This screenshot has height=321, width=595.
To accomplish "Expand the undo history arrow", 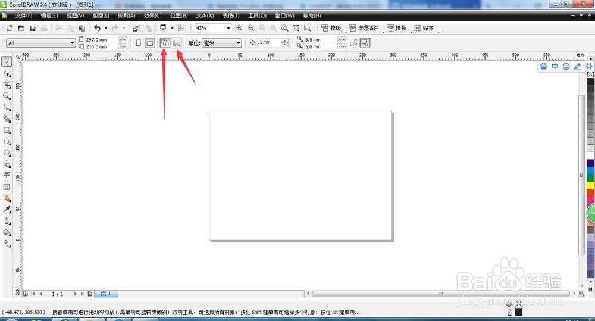I will pos(106,28).
